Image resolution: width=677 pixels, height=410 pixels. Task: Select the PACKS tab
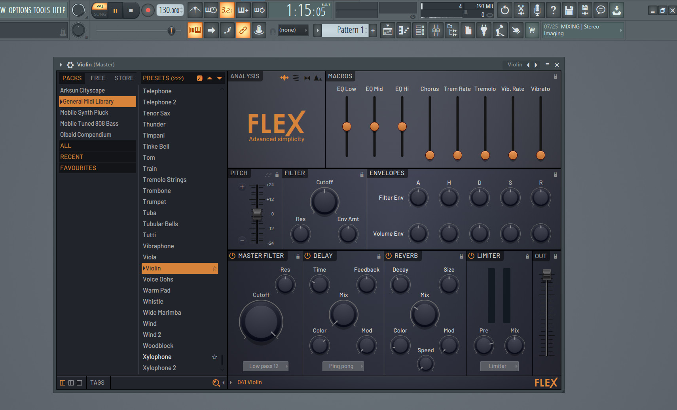[72, 78]
